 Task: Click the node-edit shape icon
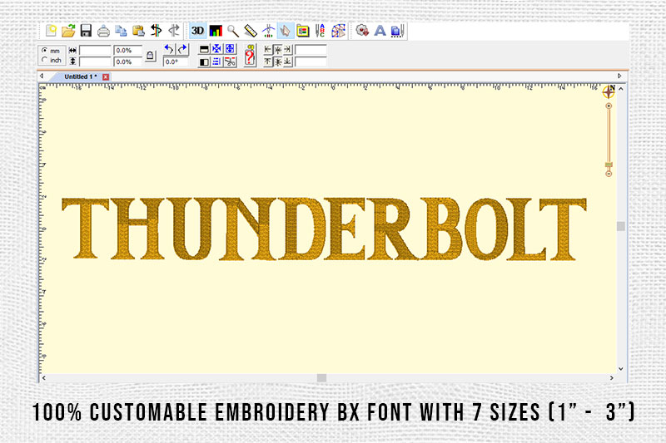pos(338,31)
